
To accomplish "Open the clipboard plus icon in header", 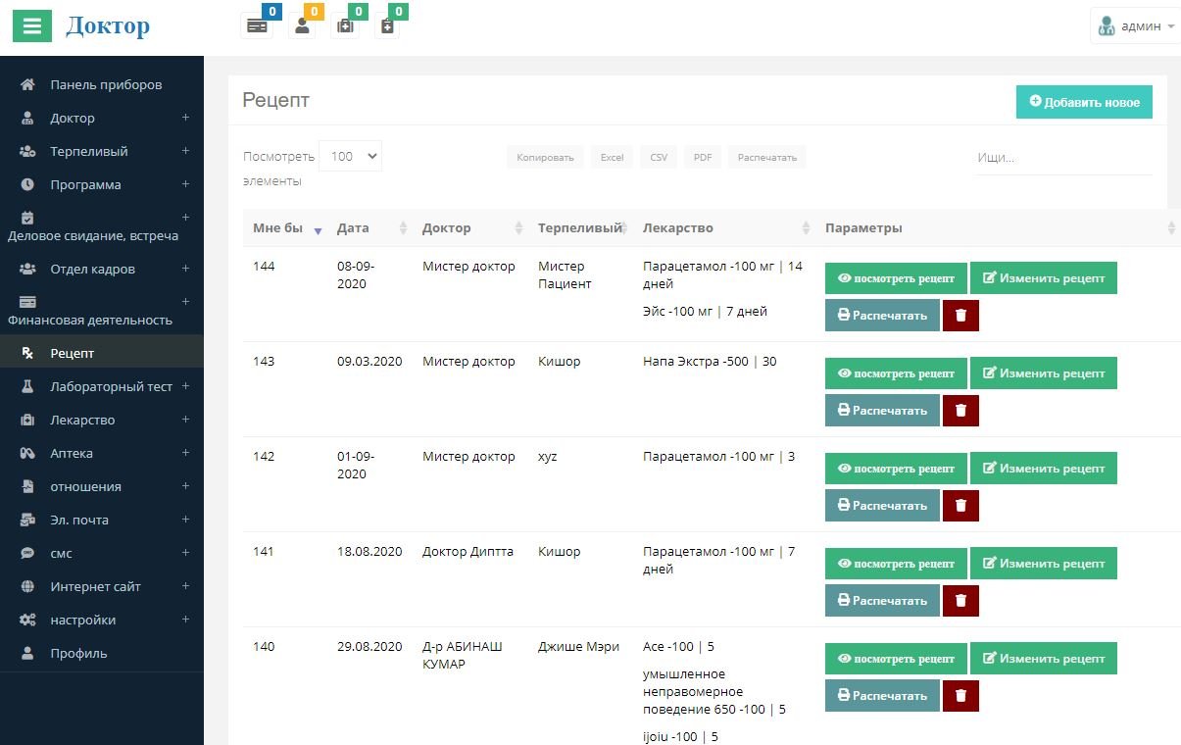I will pos(387,26).
